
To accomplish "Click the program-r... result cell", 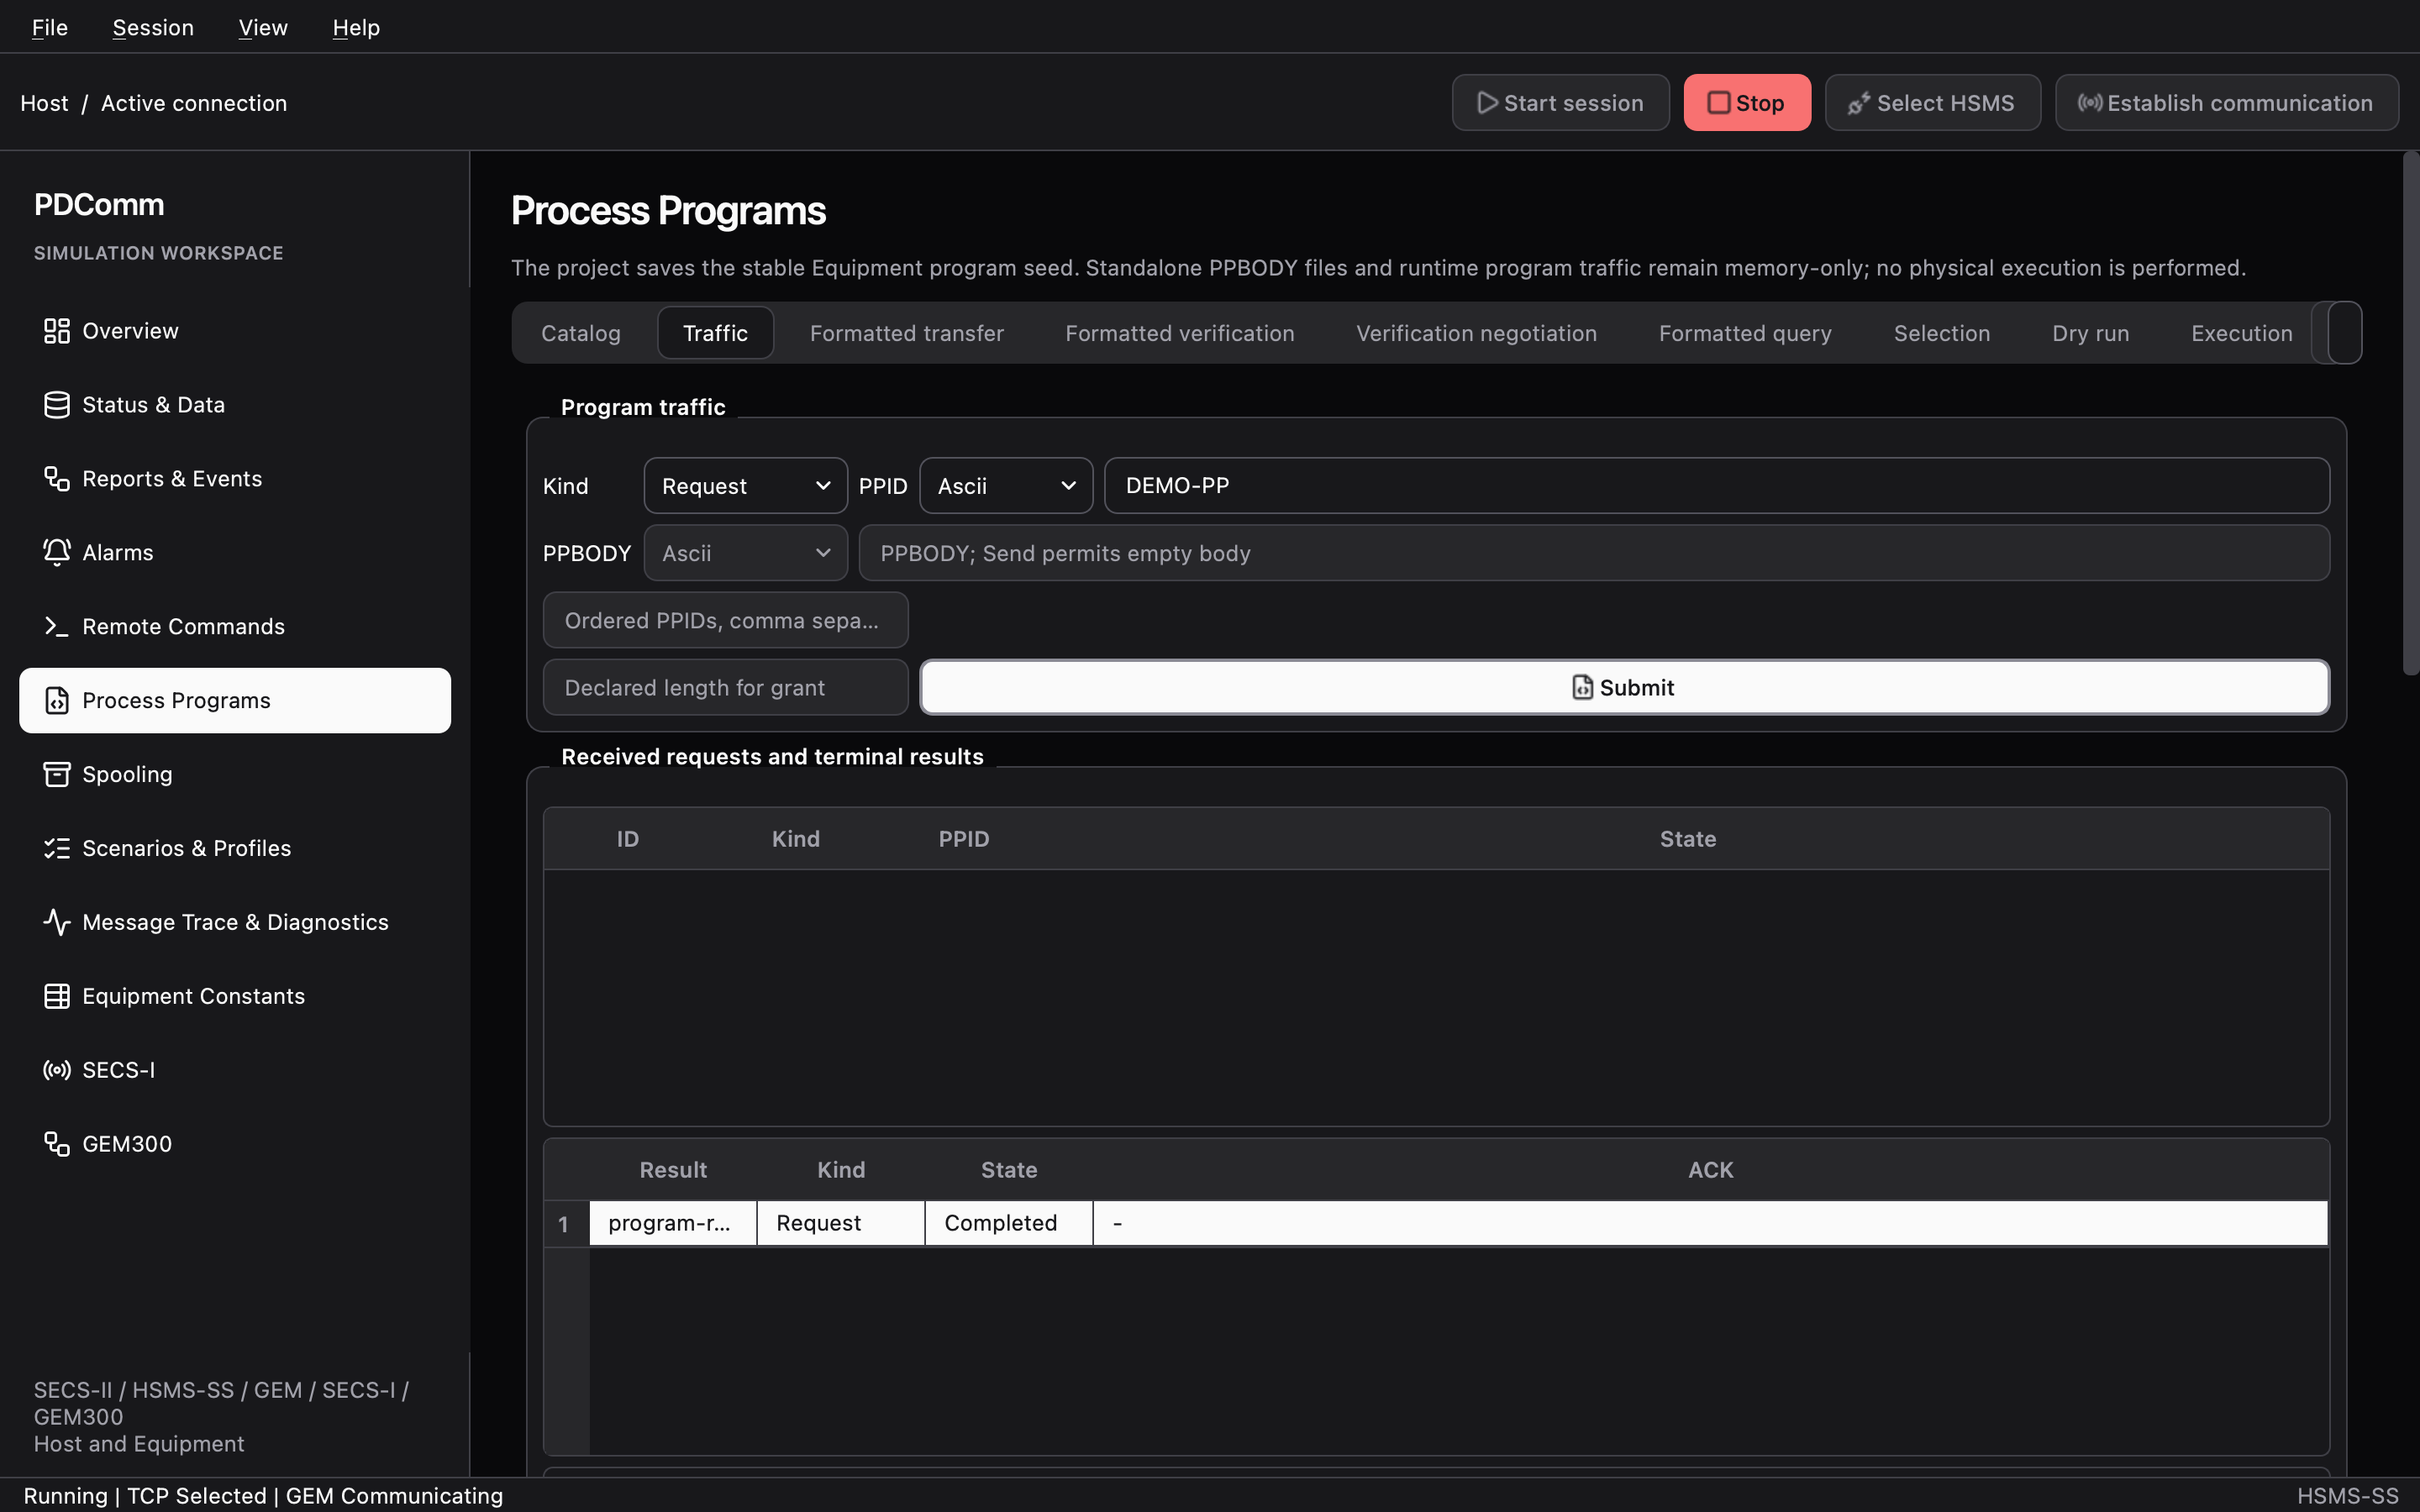I will (672, 1223).
